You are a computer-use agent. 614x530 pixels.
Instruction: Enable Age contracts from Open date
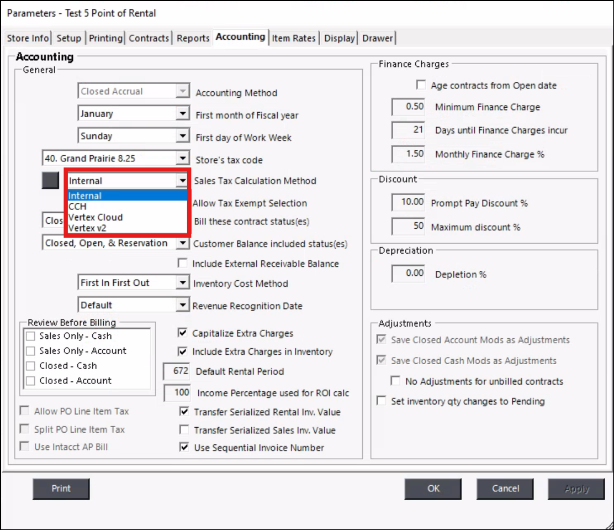421,85
